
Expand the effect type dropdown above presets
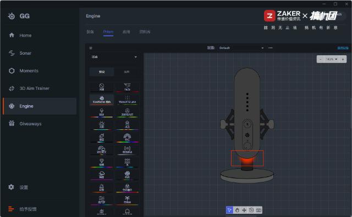point(114,57)
